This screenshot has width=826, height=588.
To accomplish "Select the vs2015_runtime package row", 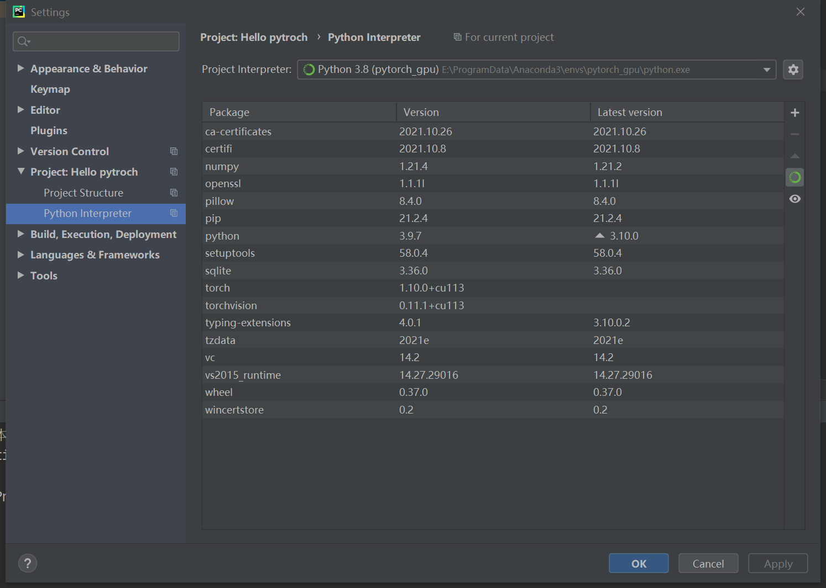I will pyautogui.click(x=493, y=375).
